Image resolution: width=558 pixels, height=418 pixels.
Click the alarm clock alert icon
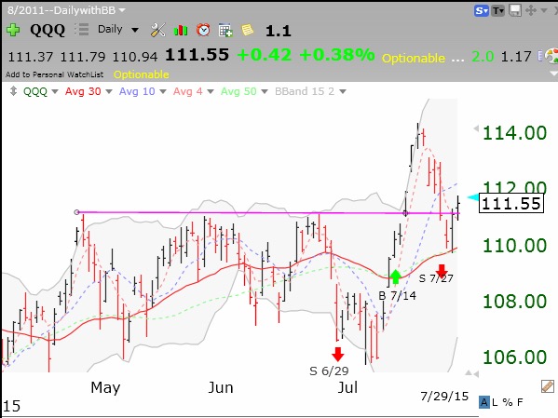coord(203,30)
